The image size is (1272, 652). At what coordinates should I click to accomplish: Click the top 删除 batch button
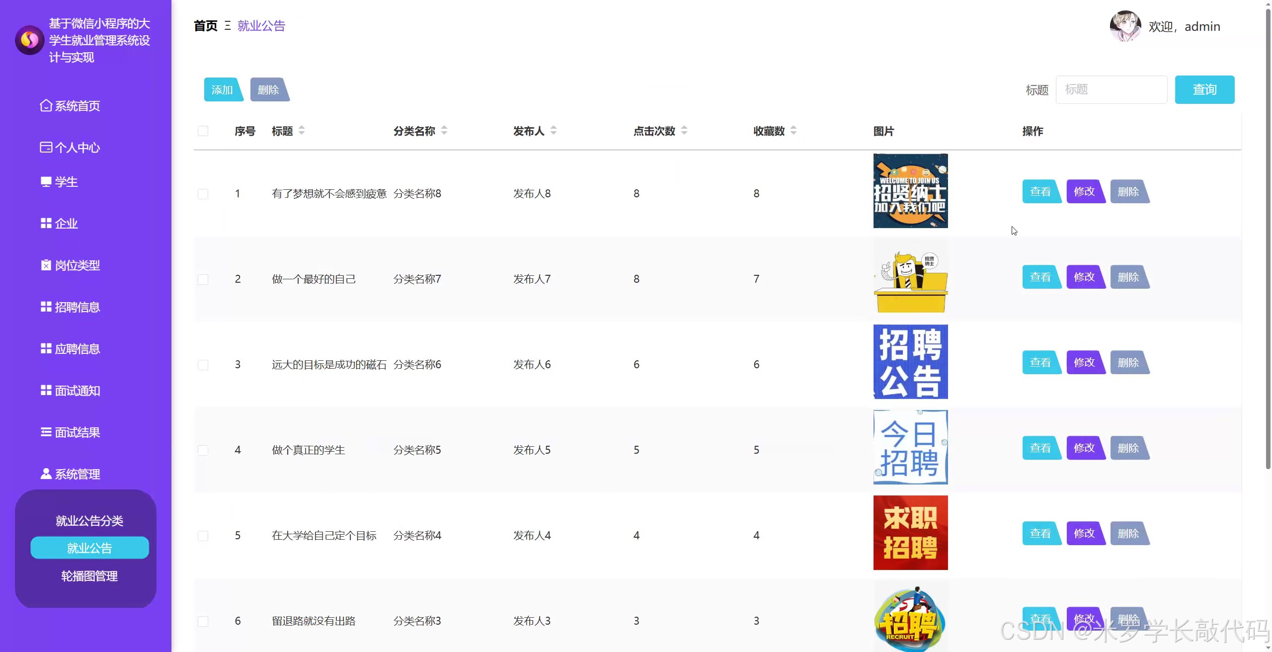pyautogui.click(x=269, y=89)
